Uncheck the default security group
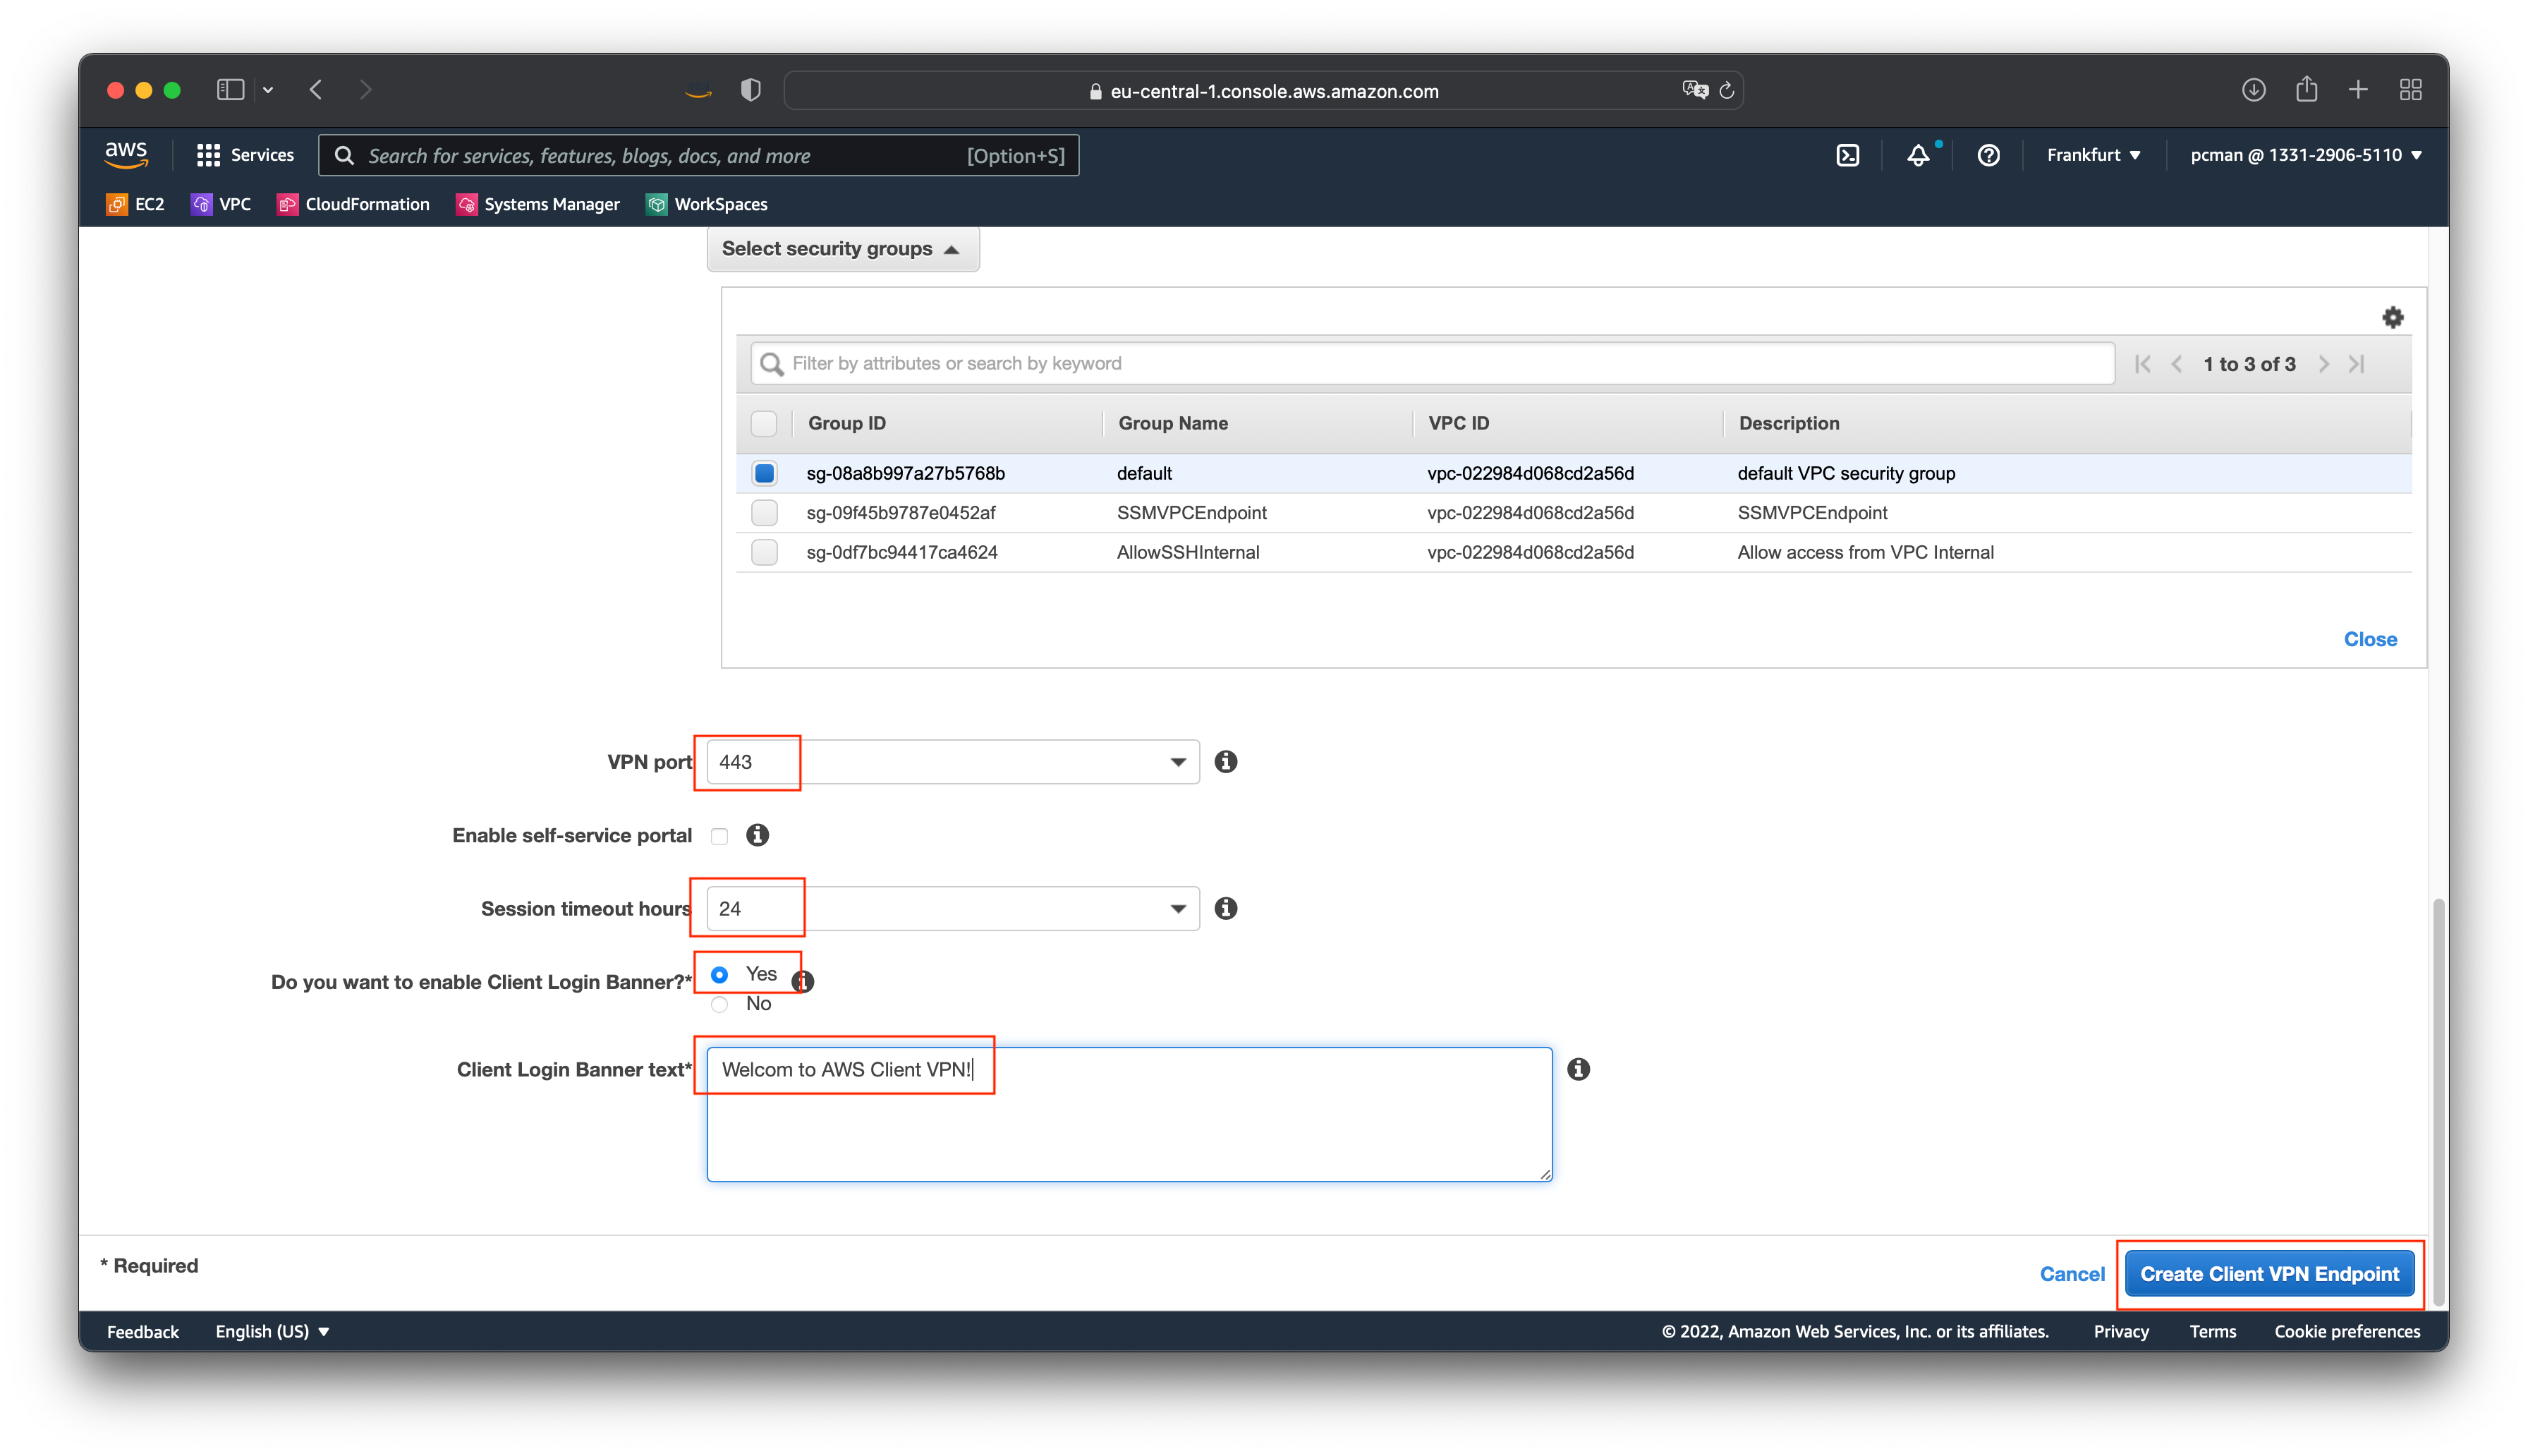Screen dimensions: 2528x1456 pos(764,473)
